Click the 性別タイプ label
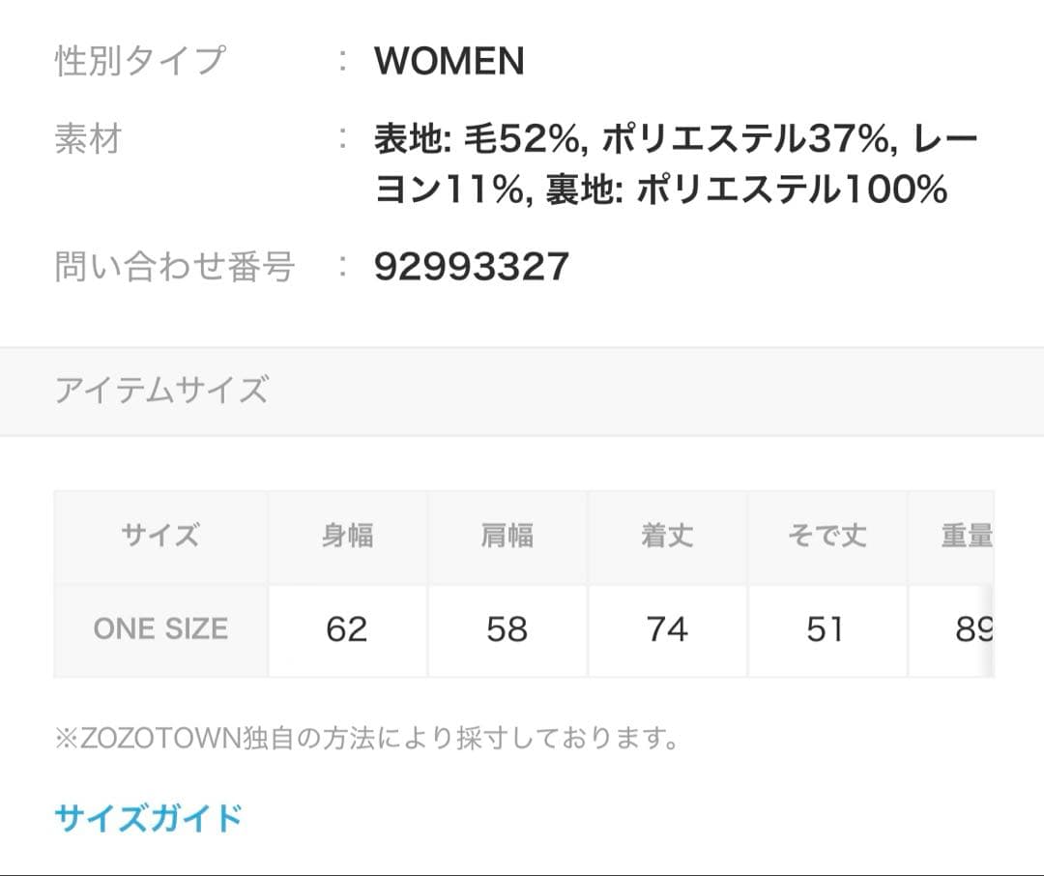The width and height of the screenshot is (1044, 876). click(140, 62)
